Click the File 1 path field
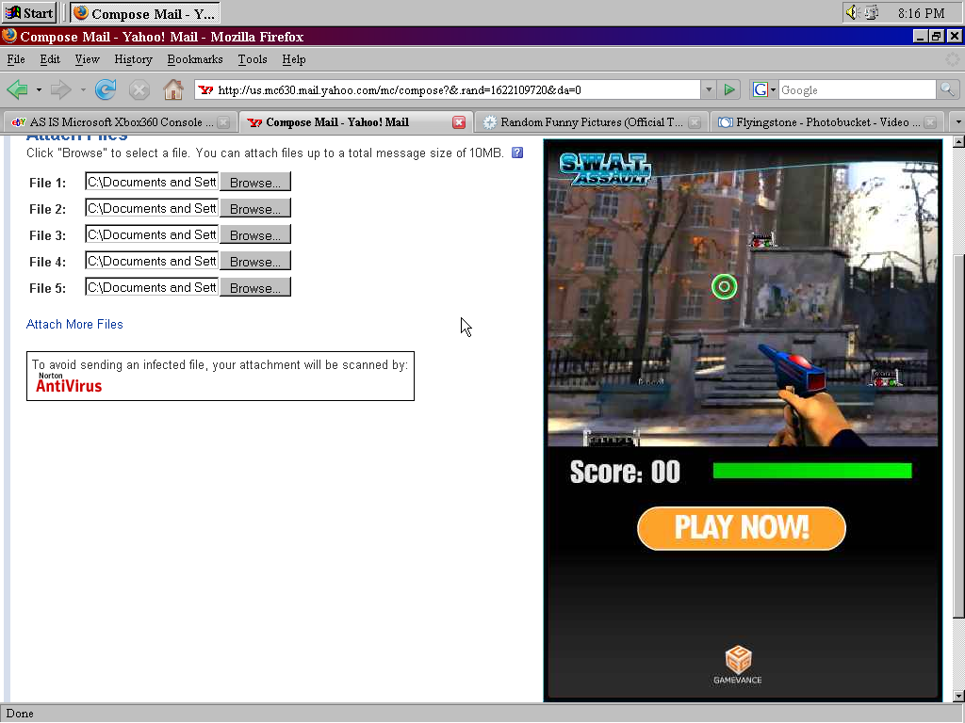 click(152, 182)
